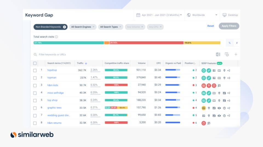263x147 pixels.
Task: Click the +2 more SERP features in topshop row
Action: point(228,71)
